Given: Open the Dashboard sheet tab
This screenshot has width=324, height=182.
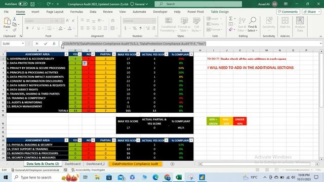Looking at the screenshot, I should click(72, 164).
